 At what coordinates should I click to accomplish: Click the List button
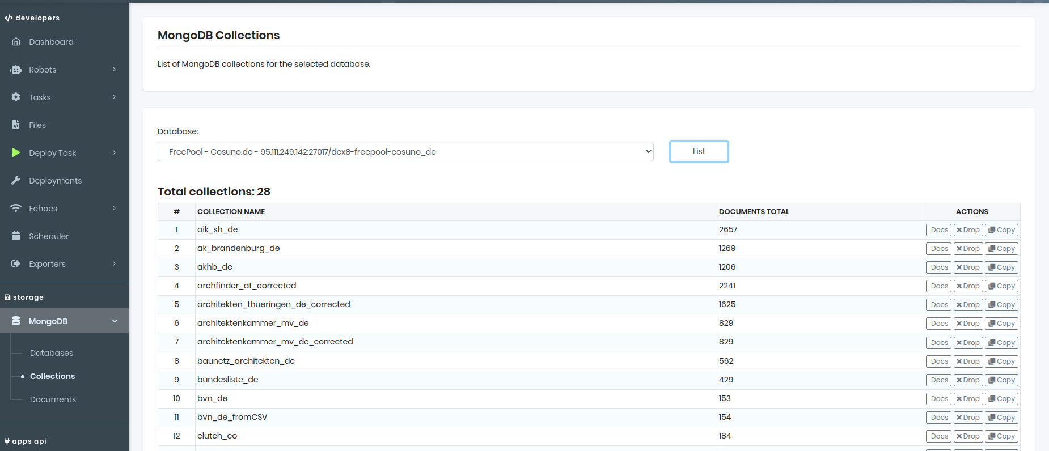pos(699,152)
